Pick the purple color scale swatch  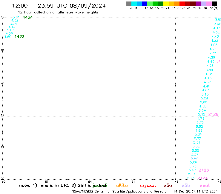coord(198,4)
